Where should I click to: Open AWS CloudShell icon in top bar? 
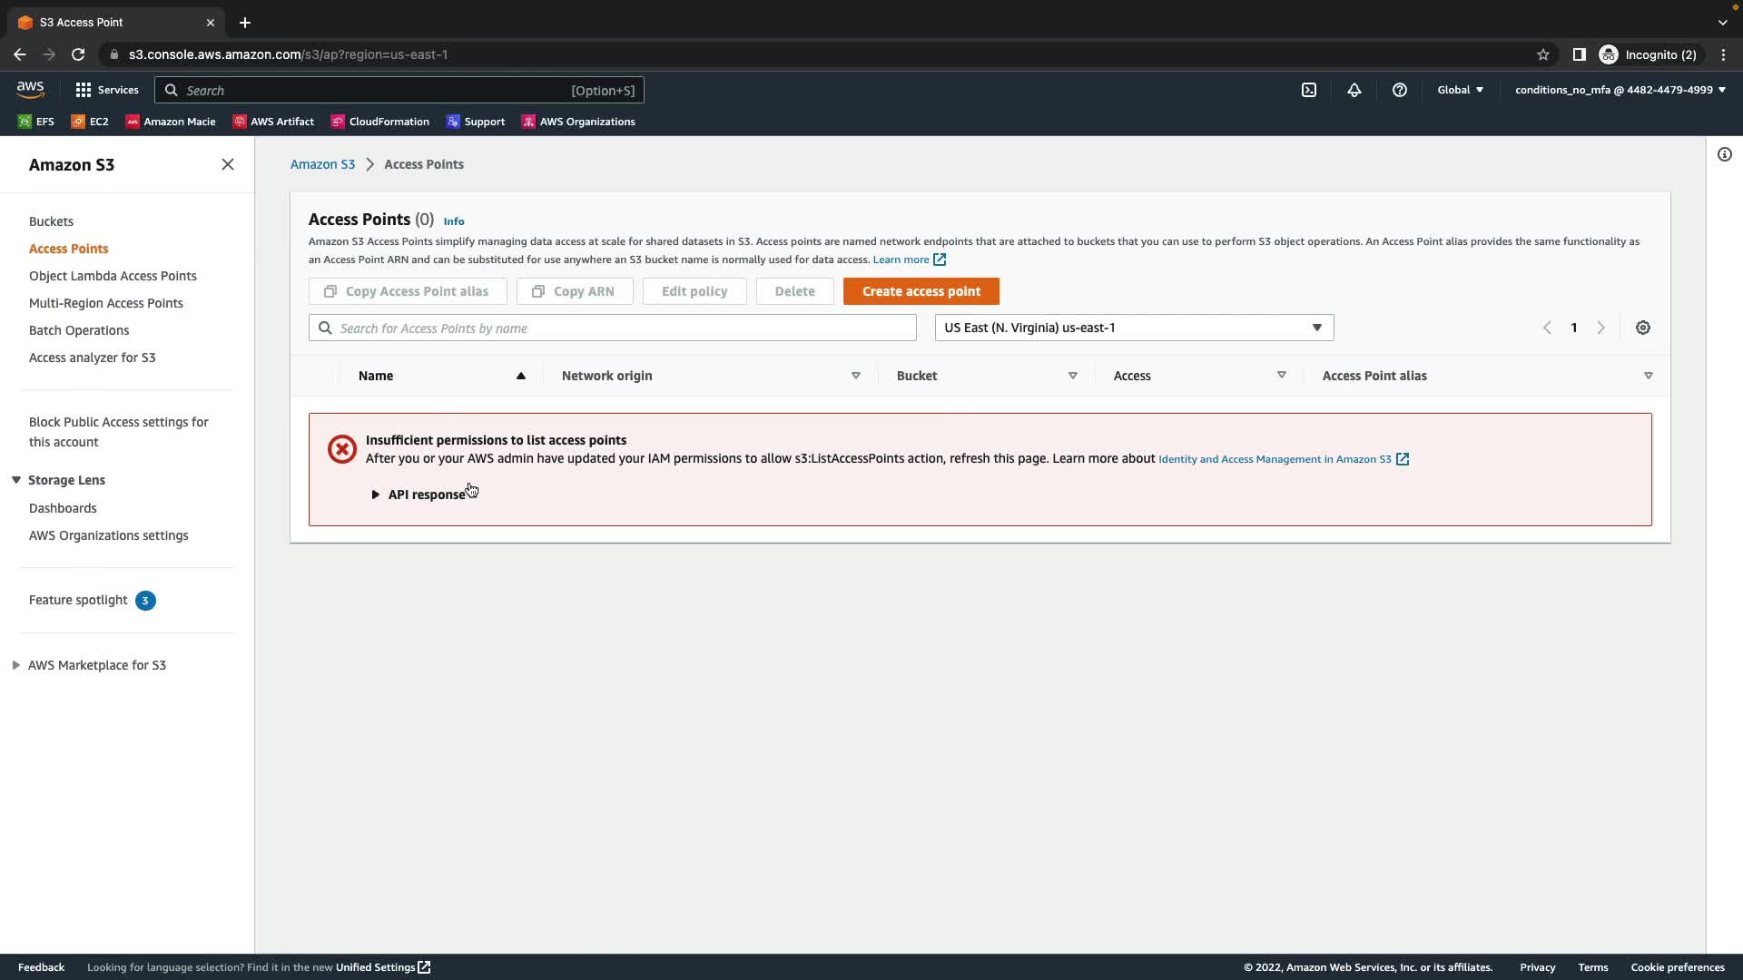[x=1308, y=90]
